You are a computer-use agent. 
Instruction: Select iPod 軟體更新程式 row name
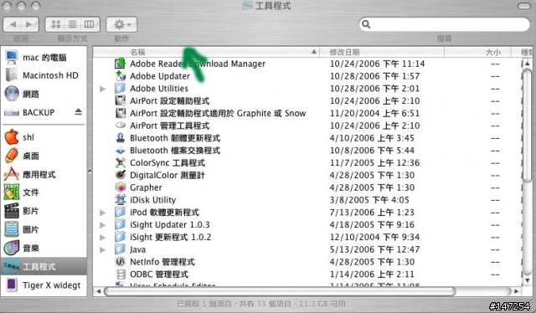(164, 213)
